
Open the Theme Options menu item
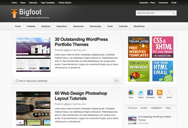click(65, 3)
